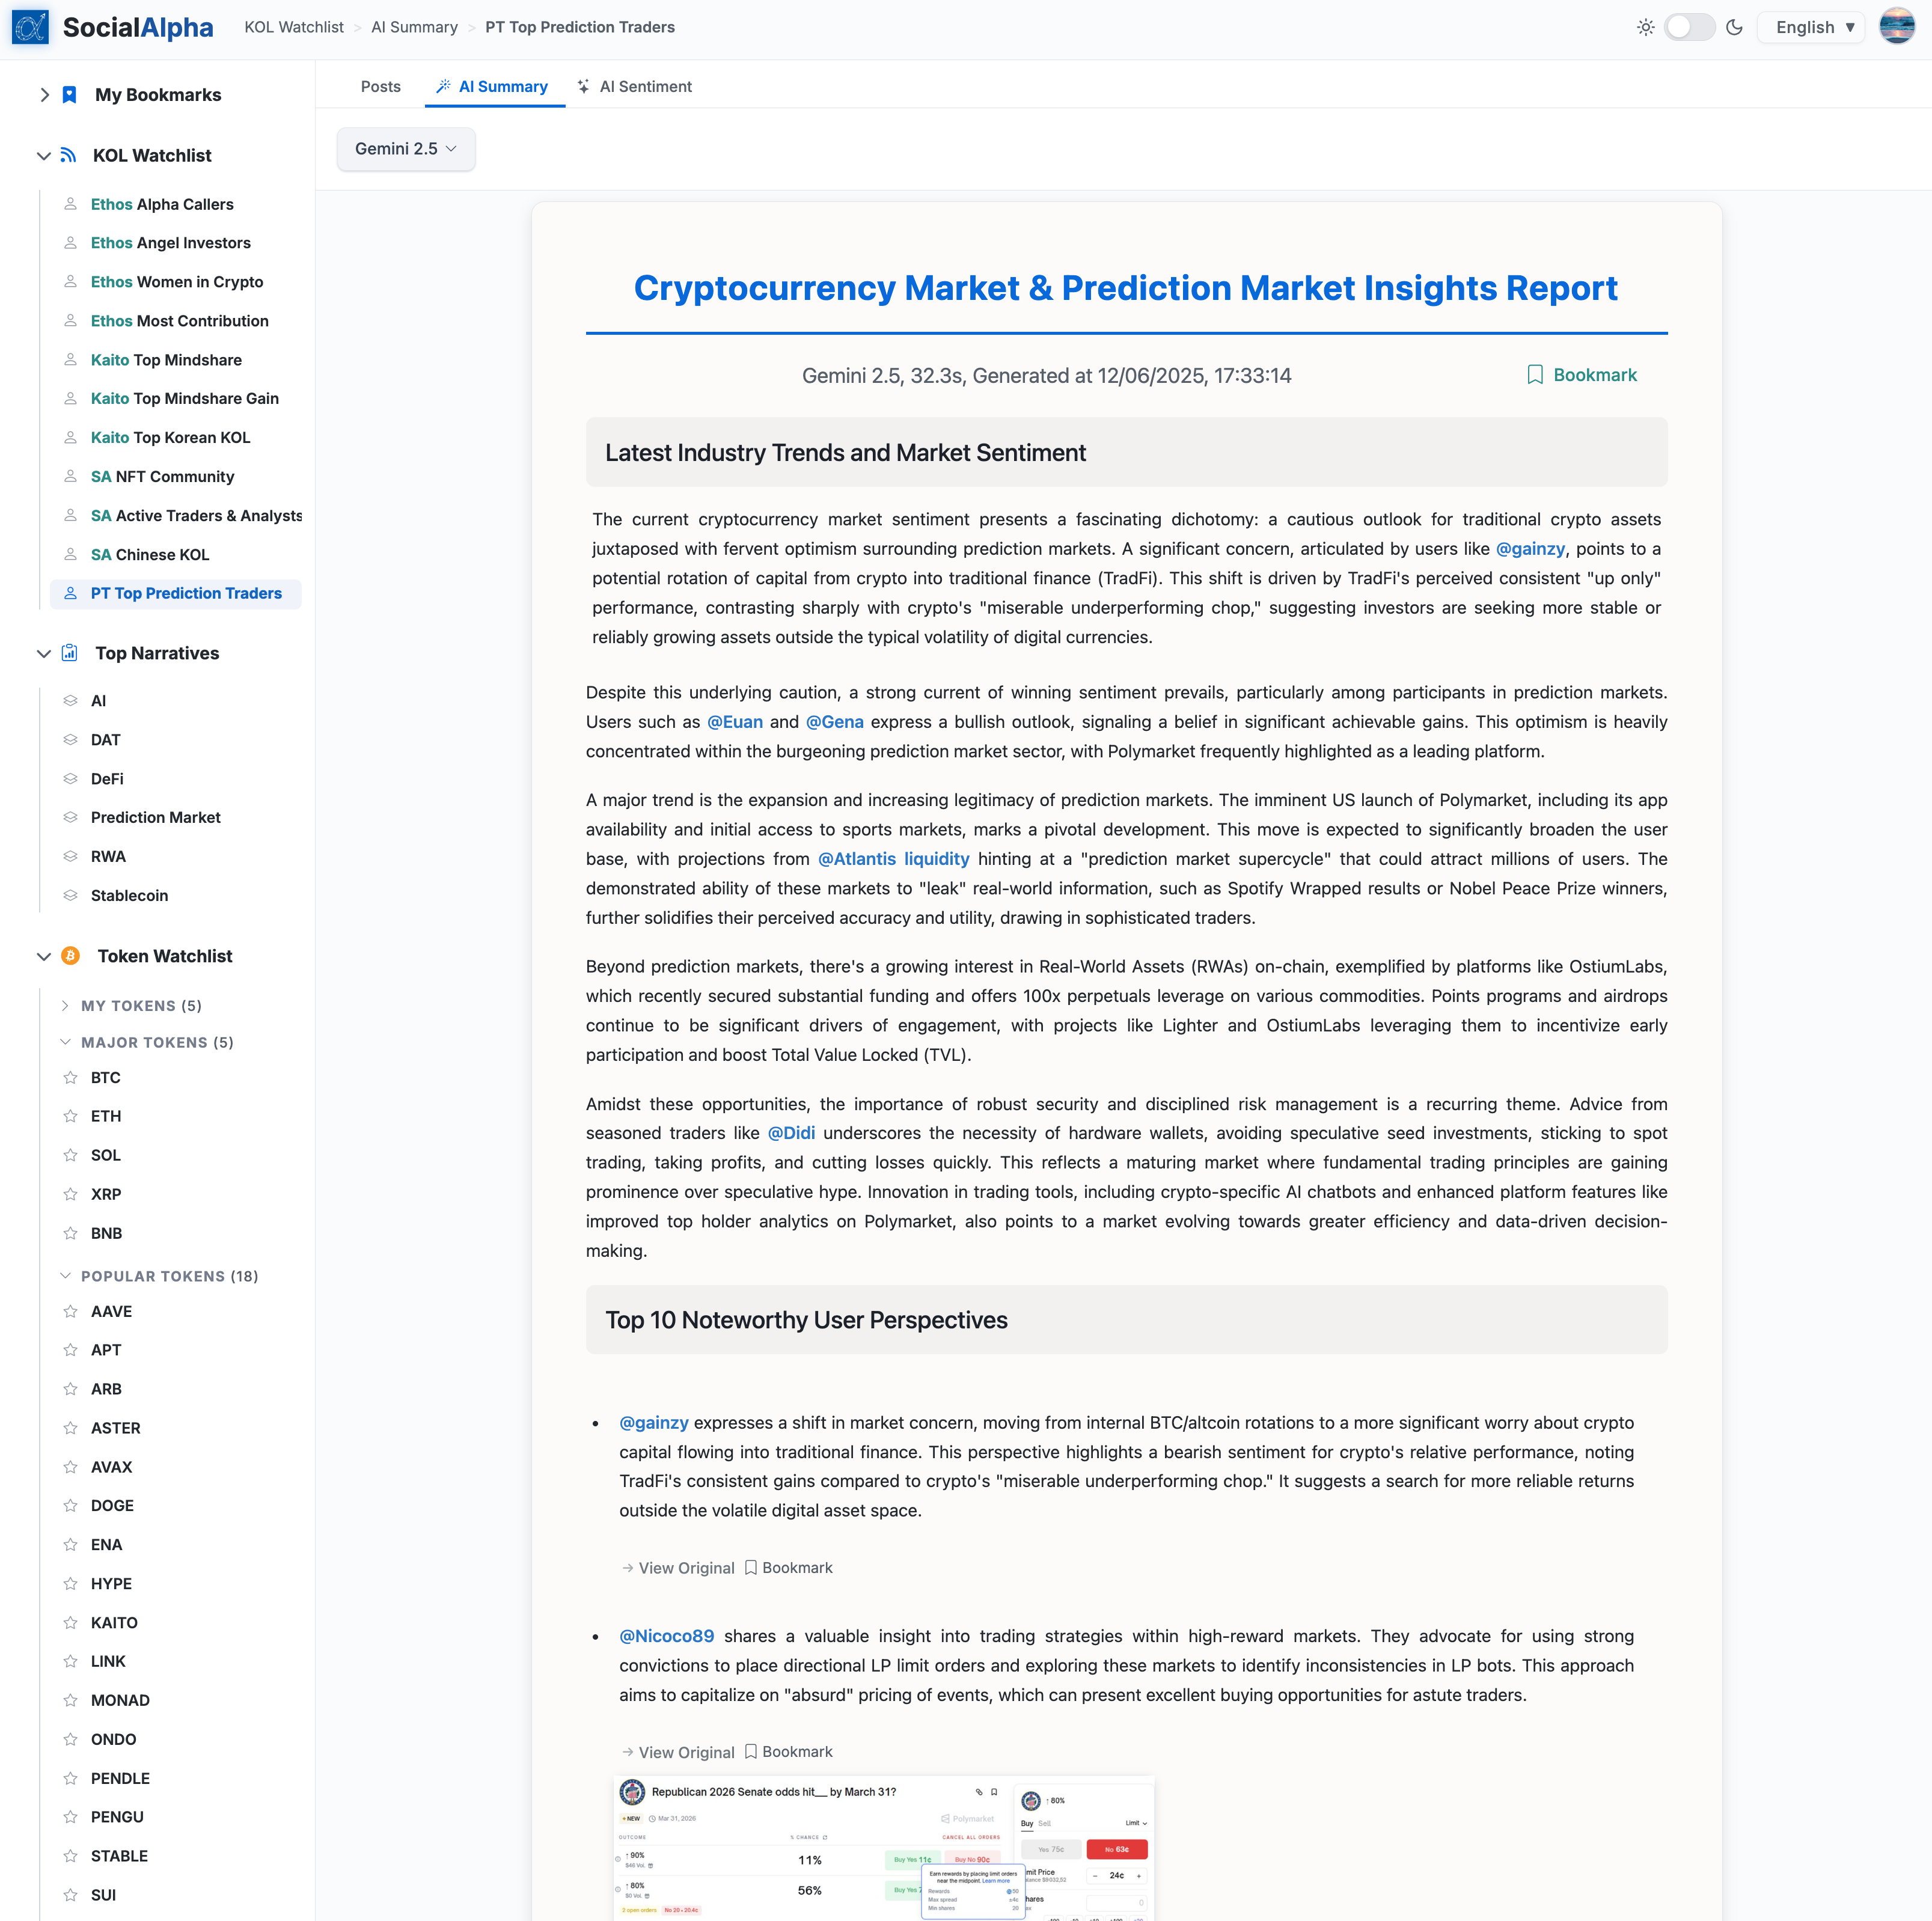Open the Gemini 2.5 model selector
Screen dimensions: 1932x1921
(405, 148)
